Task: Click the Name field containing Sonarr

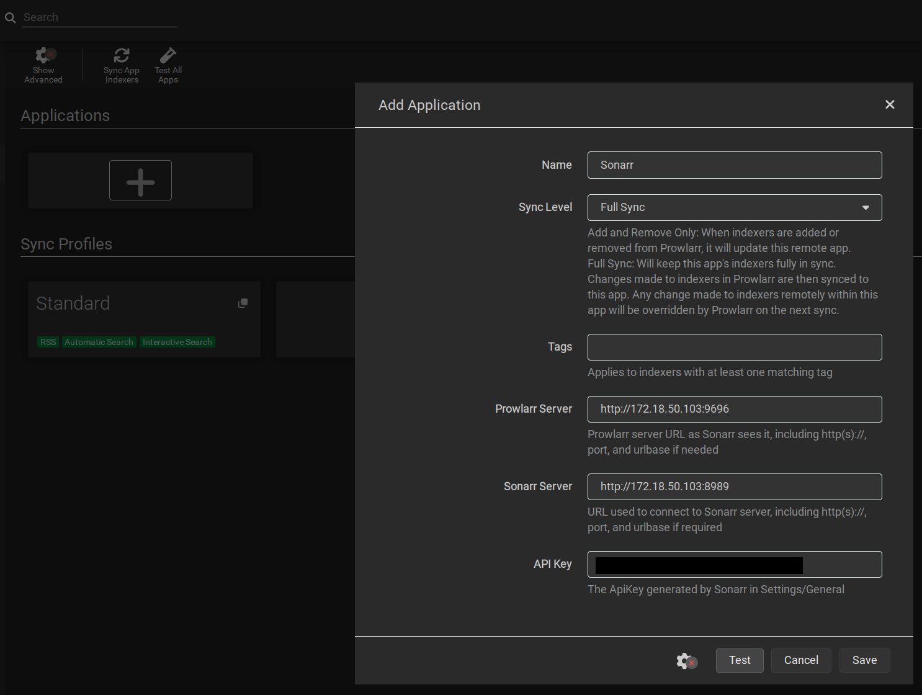Action: pos(735,165)
